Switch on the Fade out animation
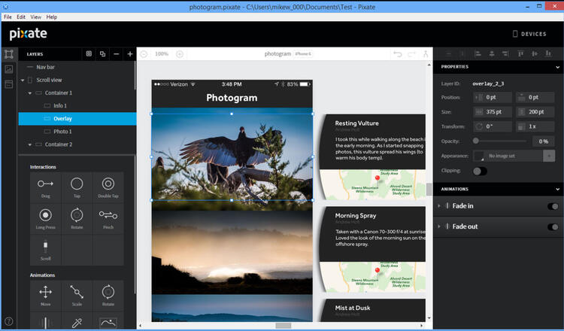The image size is (564, 331). [553, 226]
